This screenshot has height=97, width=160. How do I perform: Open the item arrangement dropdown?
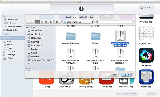coord(58,22)
